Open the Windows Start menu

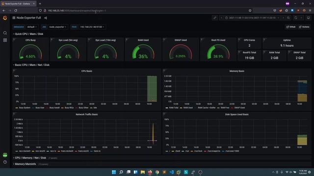[114, 172]
